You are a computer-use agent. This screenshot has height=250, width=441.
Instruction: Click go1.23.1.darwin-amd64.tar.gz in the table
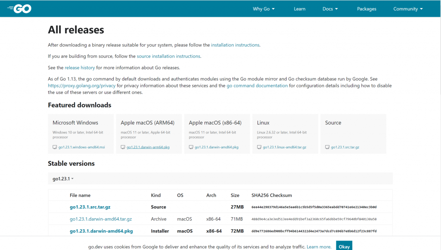click(x=101, y=219)
